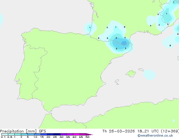The height and width of the screenshot is (138, 179).
Task: Click the 'GFS' model label
Action: click(42, 131)
